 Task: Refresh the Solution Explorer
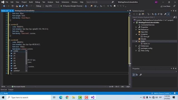(155, 14)
